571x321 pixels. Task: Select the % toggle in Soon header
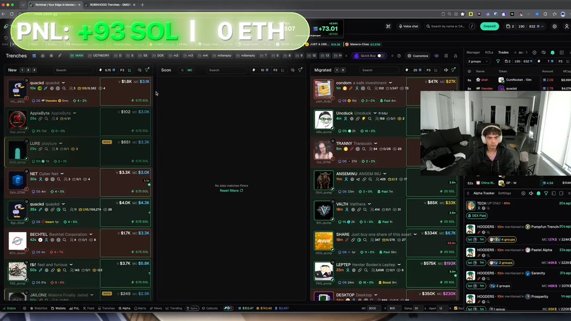click(182, 70)
